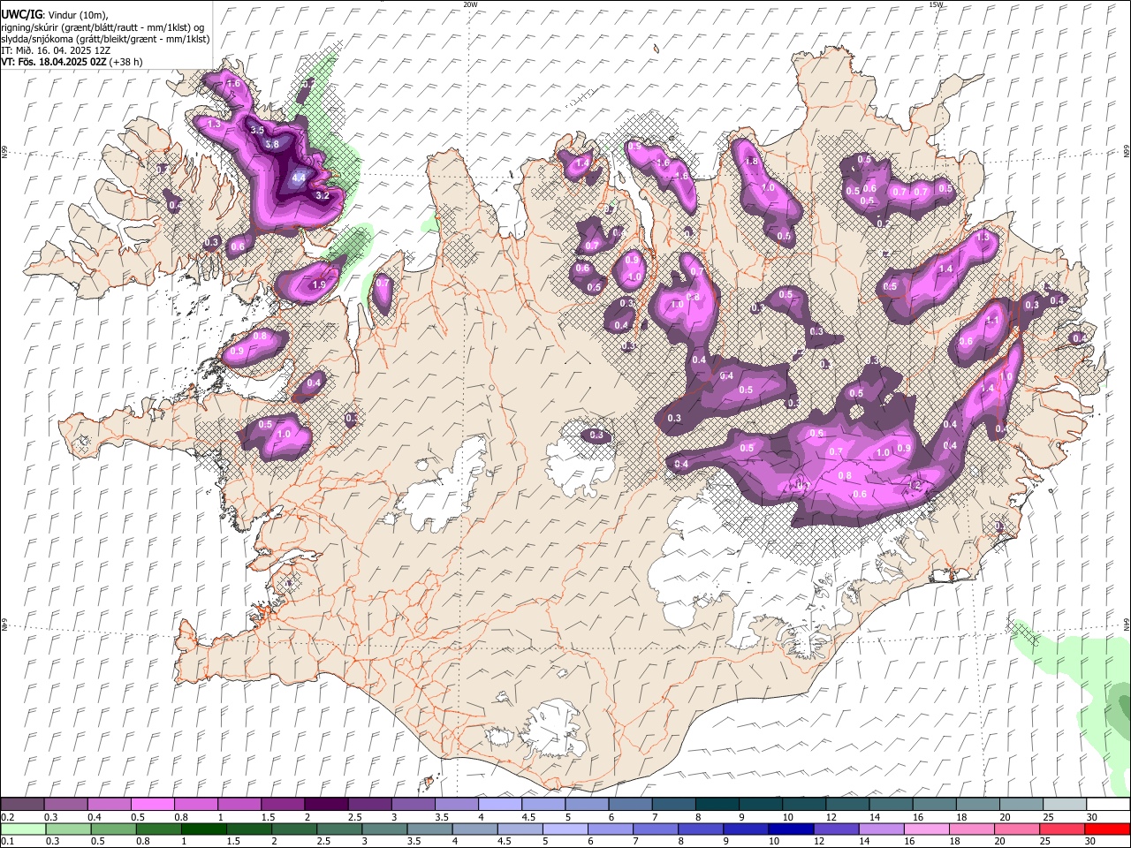Select the darkest purple 2 swatch, upper legend row
The height and width of the screenshot is (848, 1131).
point(325,805)
